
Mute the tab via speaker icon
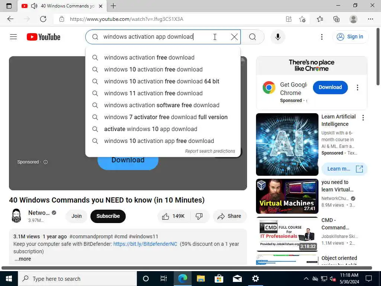34,6
